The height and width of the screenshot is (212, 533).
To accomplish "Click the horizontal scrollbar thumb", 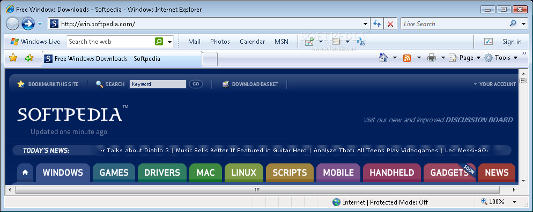I will 257,190.
